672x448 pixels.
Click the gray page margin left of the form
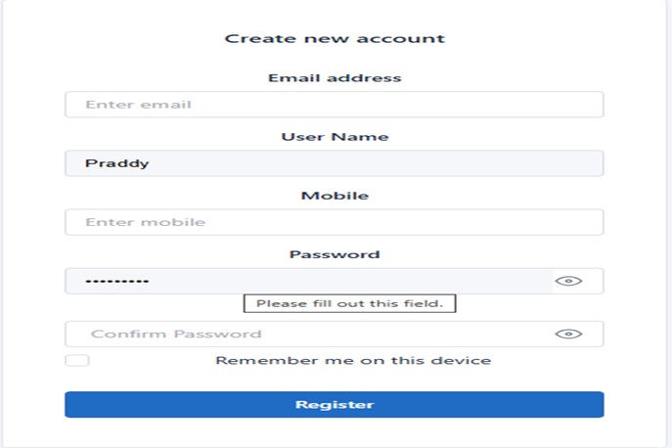coord(3,225)
